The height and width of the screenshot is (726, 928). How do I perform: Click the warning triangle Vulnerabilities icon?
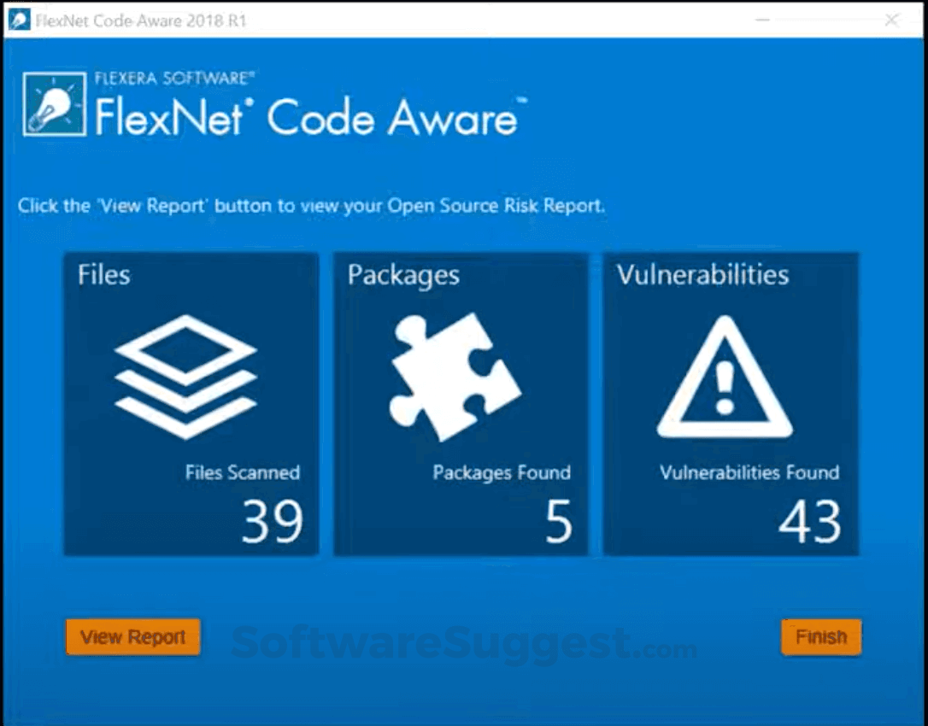coord(723,376)
